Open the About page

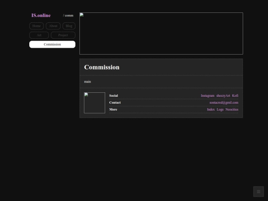pos(53,26)
